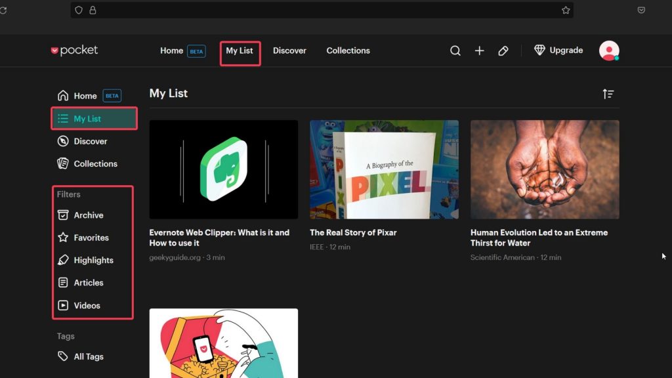Image resolution: width=672 pixels, height=378 pixels.
Task: Bookmark page with the star icon
Action: tap(566, 10)
